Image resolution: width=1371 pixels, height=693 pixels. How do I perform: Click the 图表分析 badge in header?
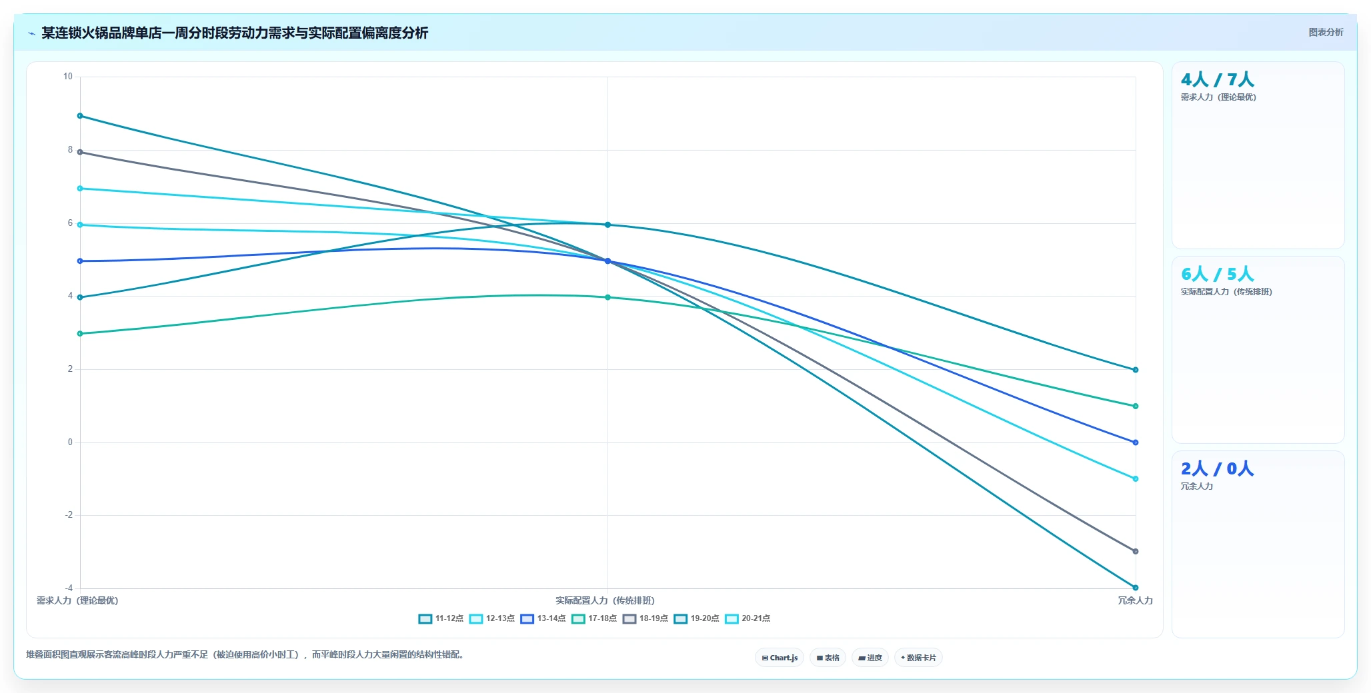click(1326, 32)
